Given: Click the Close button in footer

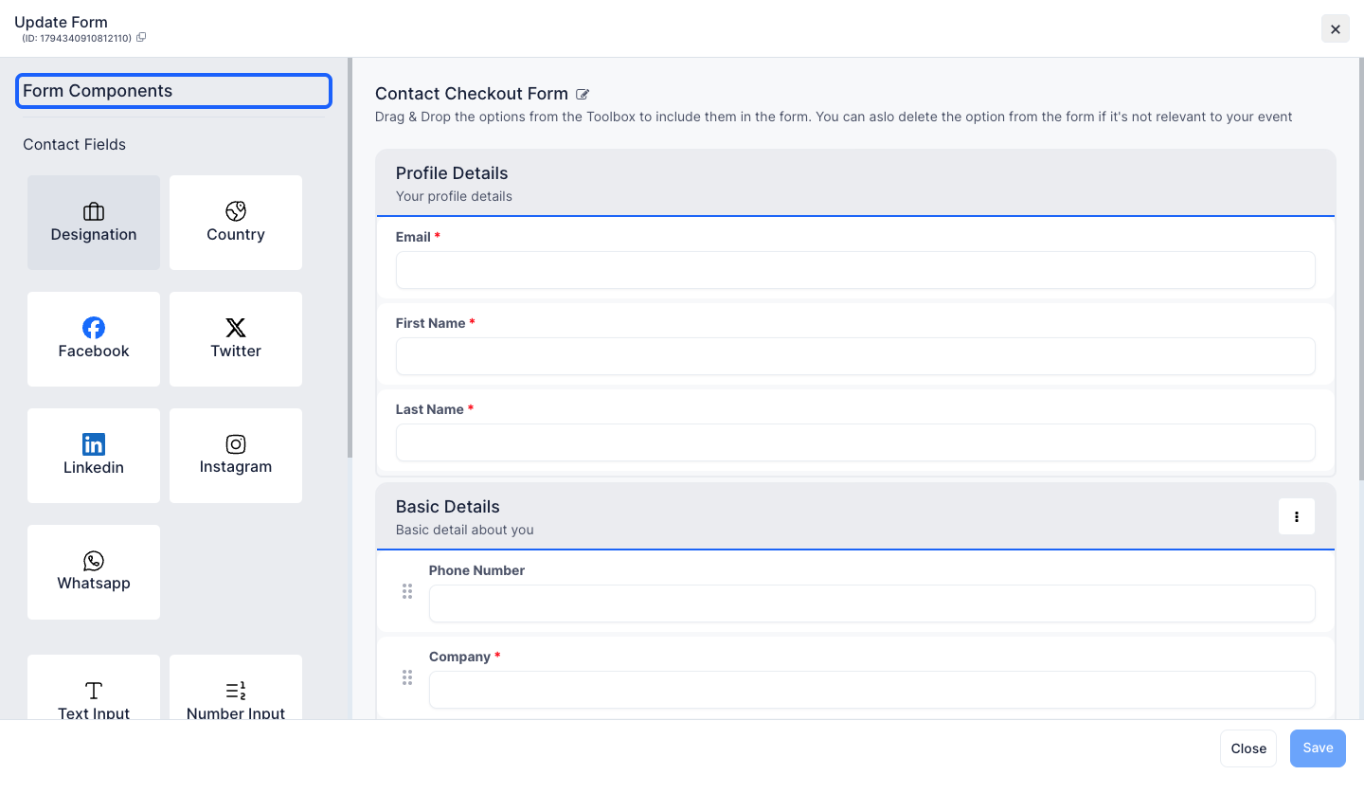Looking at the screenshot, I should point(1248,748).
